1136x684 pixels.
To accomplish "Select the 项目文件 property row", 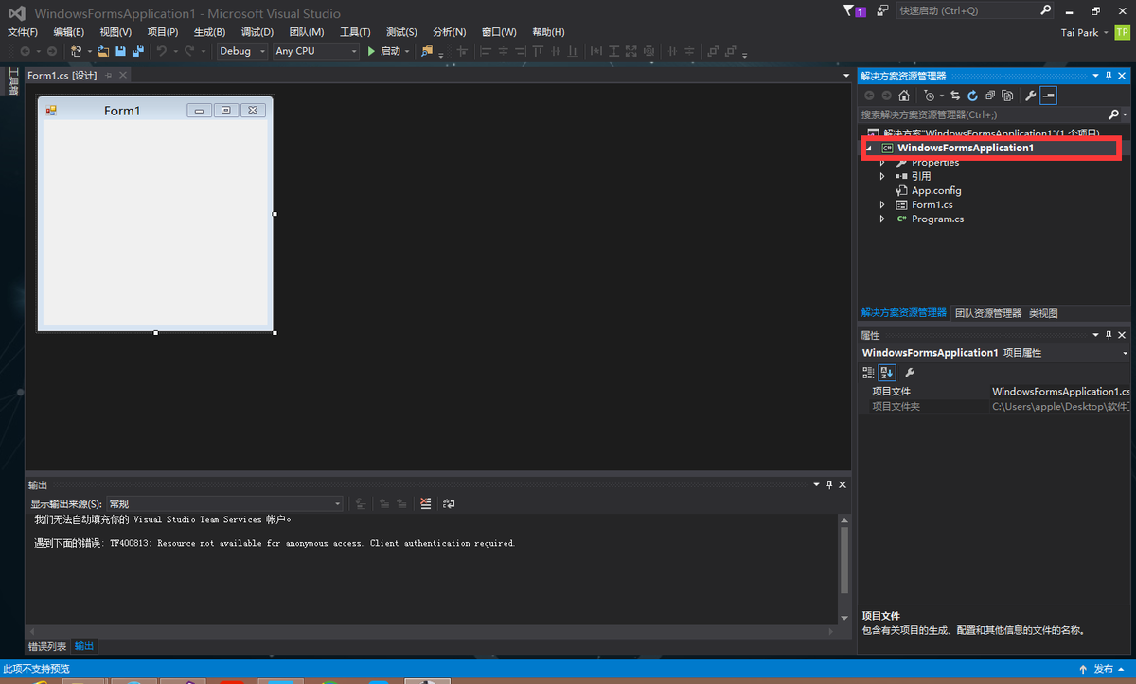I will coord(995,392).
